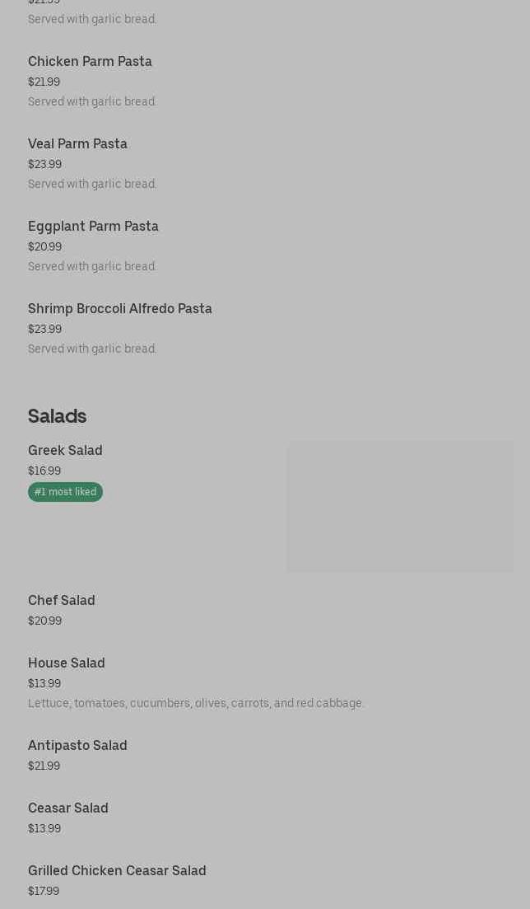Open House Salad details
The image size is (530, 909).
point(67,663)
